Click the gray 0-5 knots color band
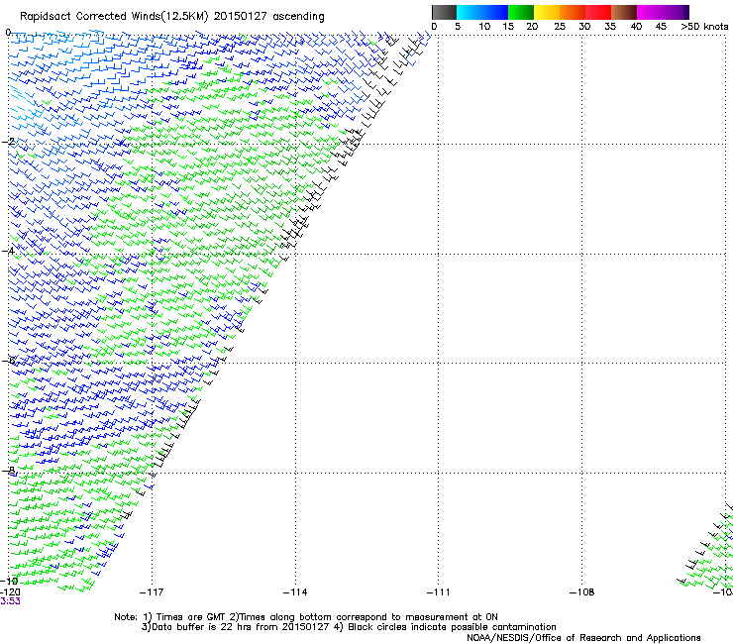Viewport: 733px width, 644px height. tap(444, 12)
